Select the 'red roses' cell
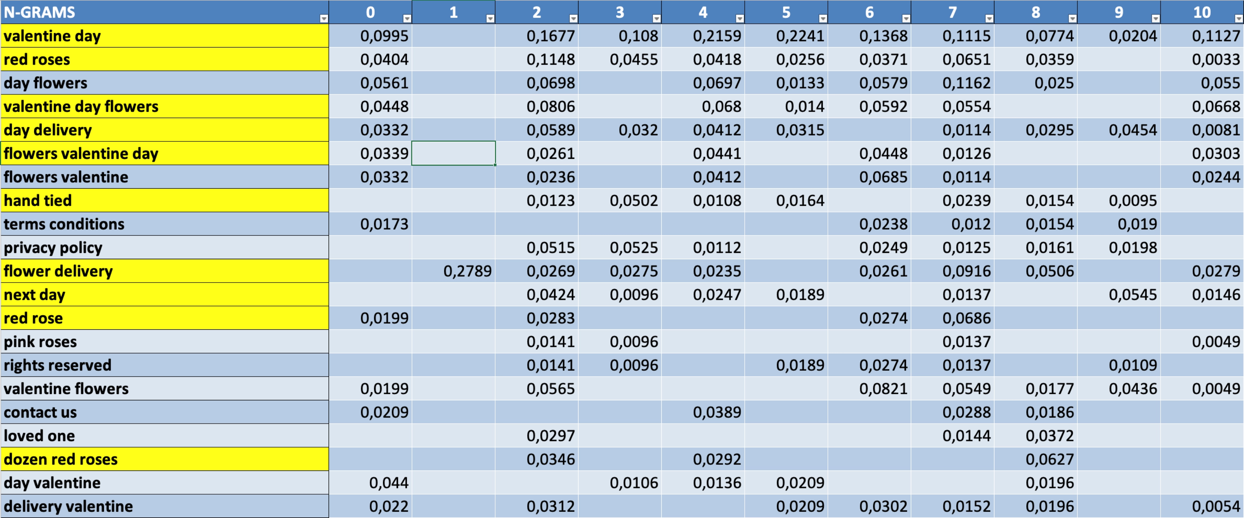Image resolution: width=1244 pixels, height=518 pixels. (x=165, y=59)
